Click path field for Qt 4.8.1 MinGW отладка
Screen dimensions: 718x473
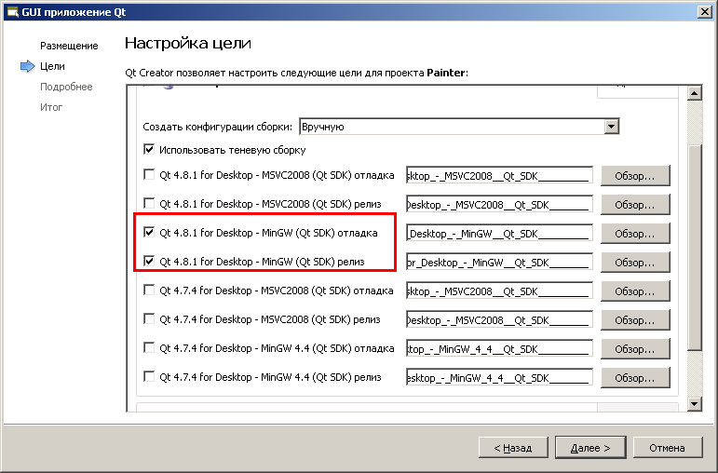pyautogui.click(x=499, y=234)
